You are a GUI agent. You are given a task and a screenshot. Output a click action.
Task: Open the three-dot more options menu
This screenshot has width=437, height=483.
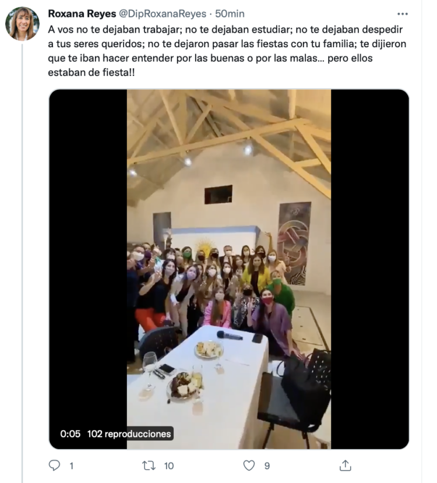(x=402, y=13)
